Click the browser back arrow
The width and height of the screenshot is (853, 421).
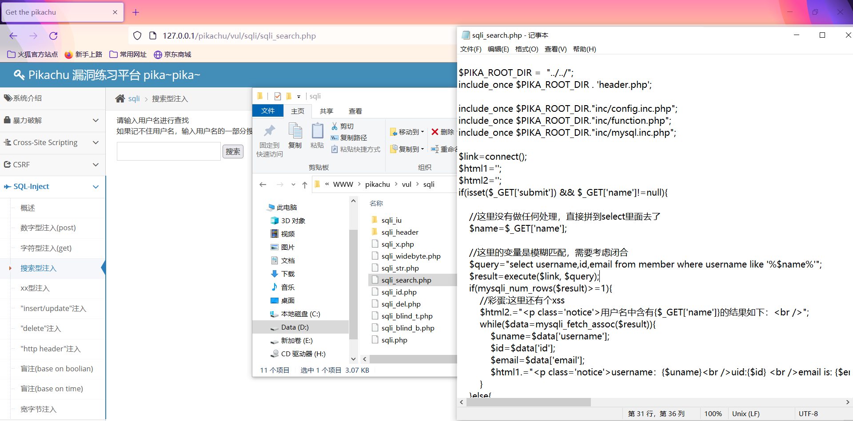pyautogui.click(x=13, y=36)
